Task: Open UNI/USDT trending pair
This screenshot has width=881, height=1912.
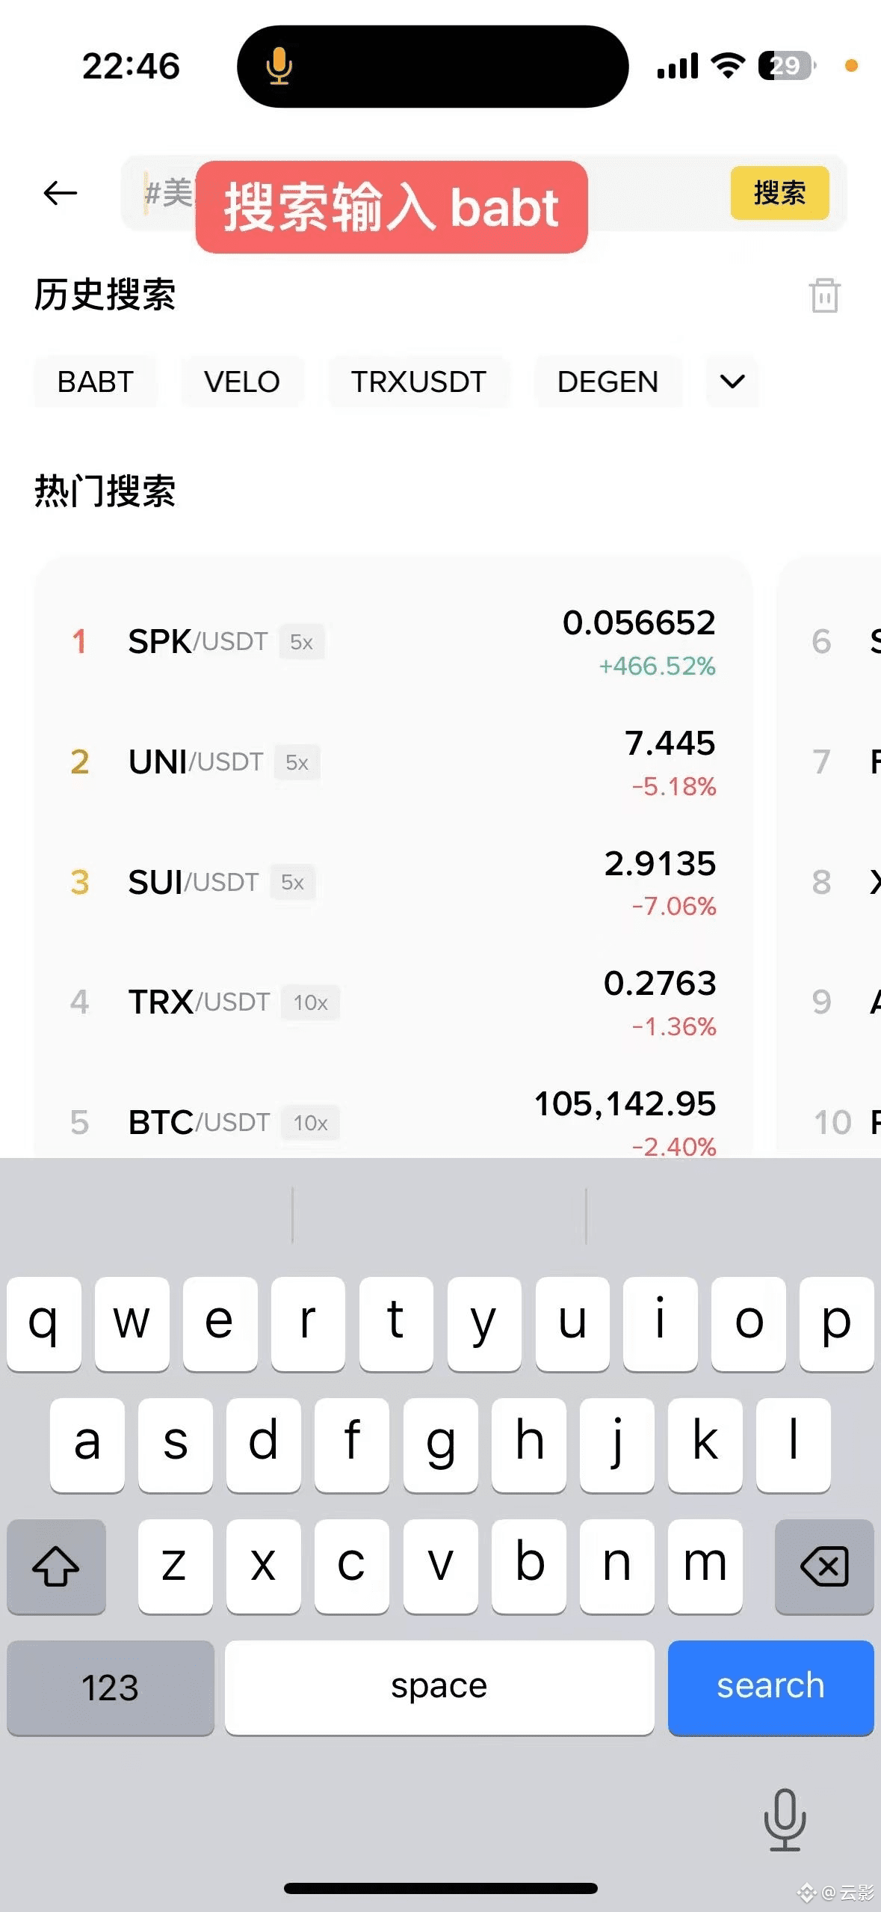Action: click(x=393, y=762)
